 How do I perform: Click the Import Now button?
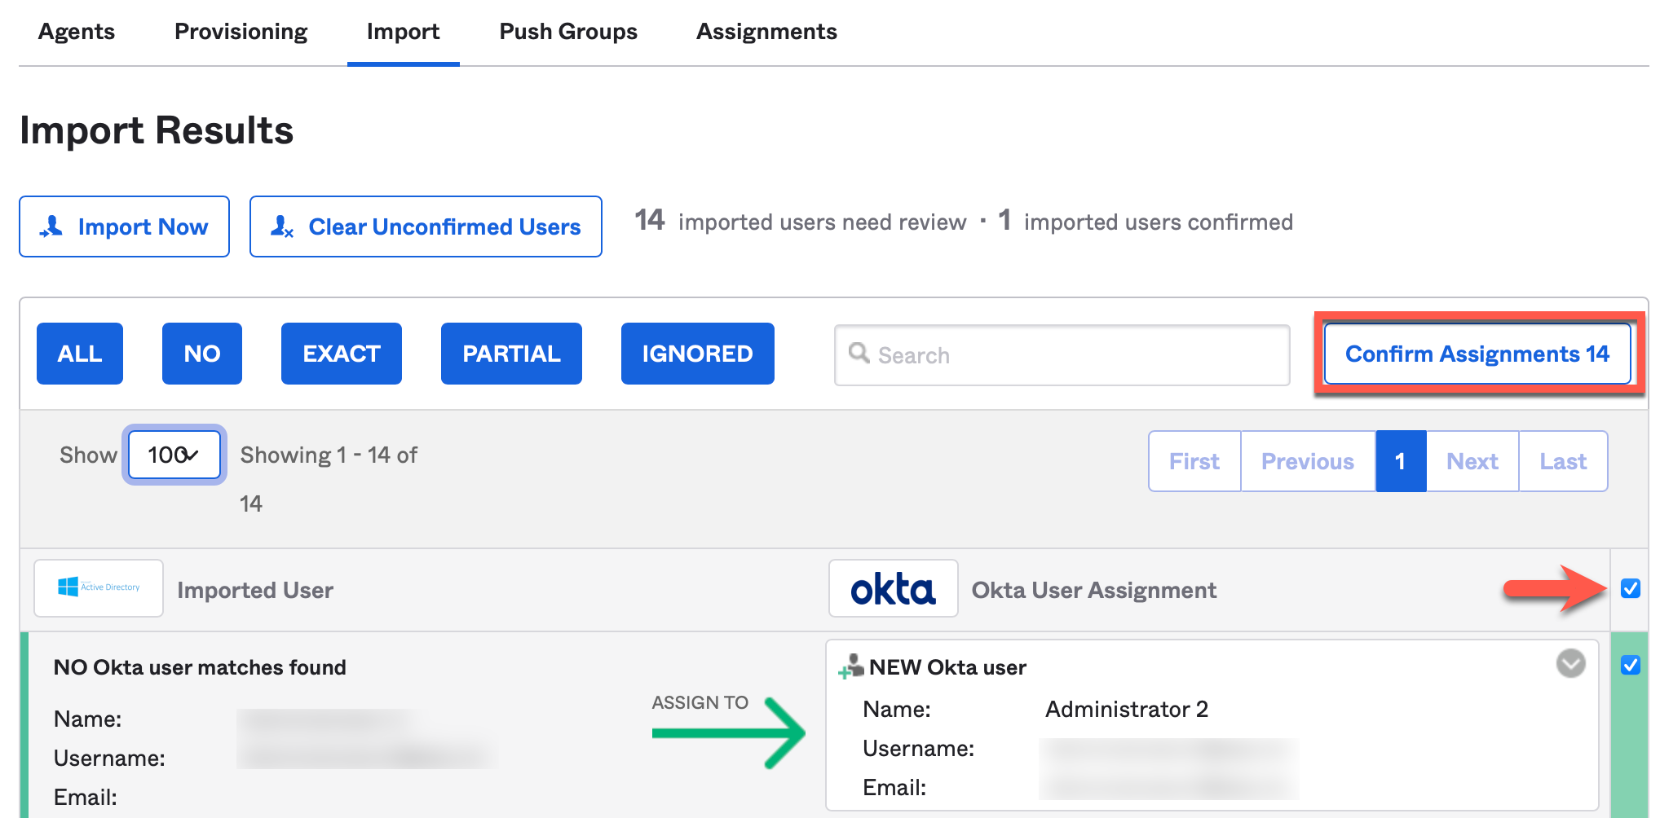125,226
